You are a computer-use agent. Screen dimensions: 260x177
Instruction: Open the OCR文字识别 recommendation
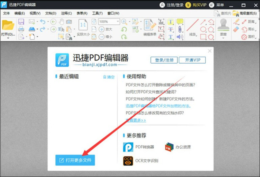[140, 161]
